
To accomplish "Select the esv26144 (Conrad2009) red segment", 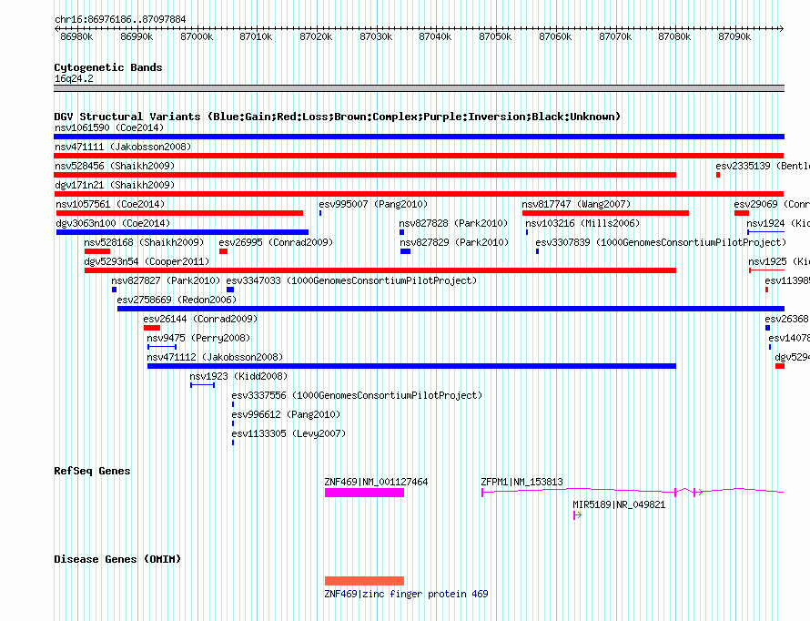I will (x=152, y=328).
